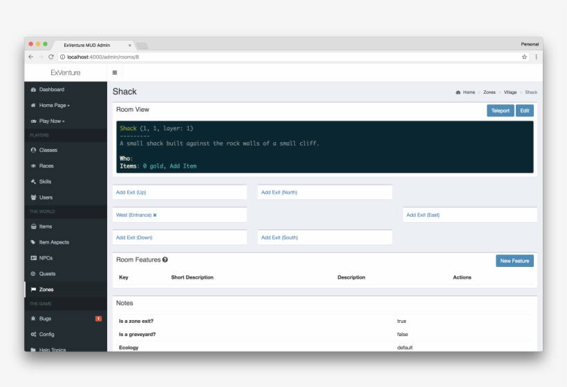Click Add Exit (North) link
The image size is (567, 387).
click(279, 192)
